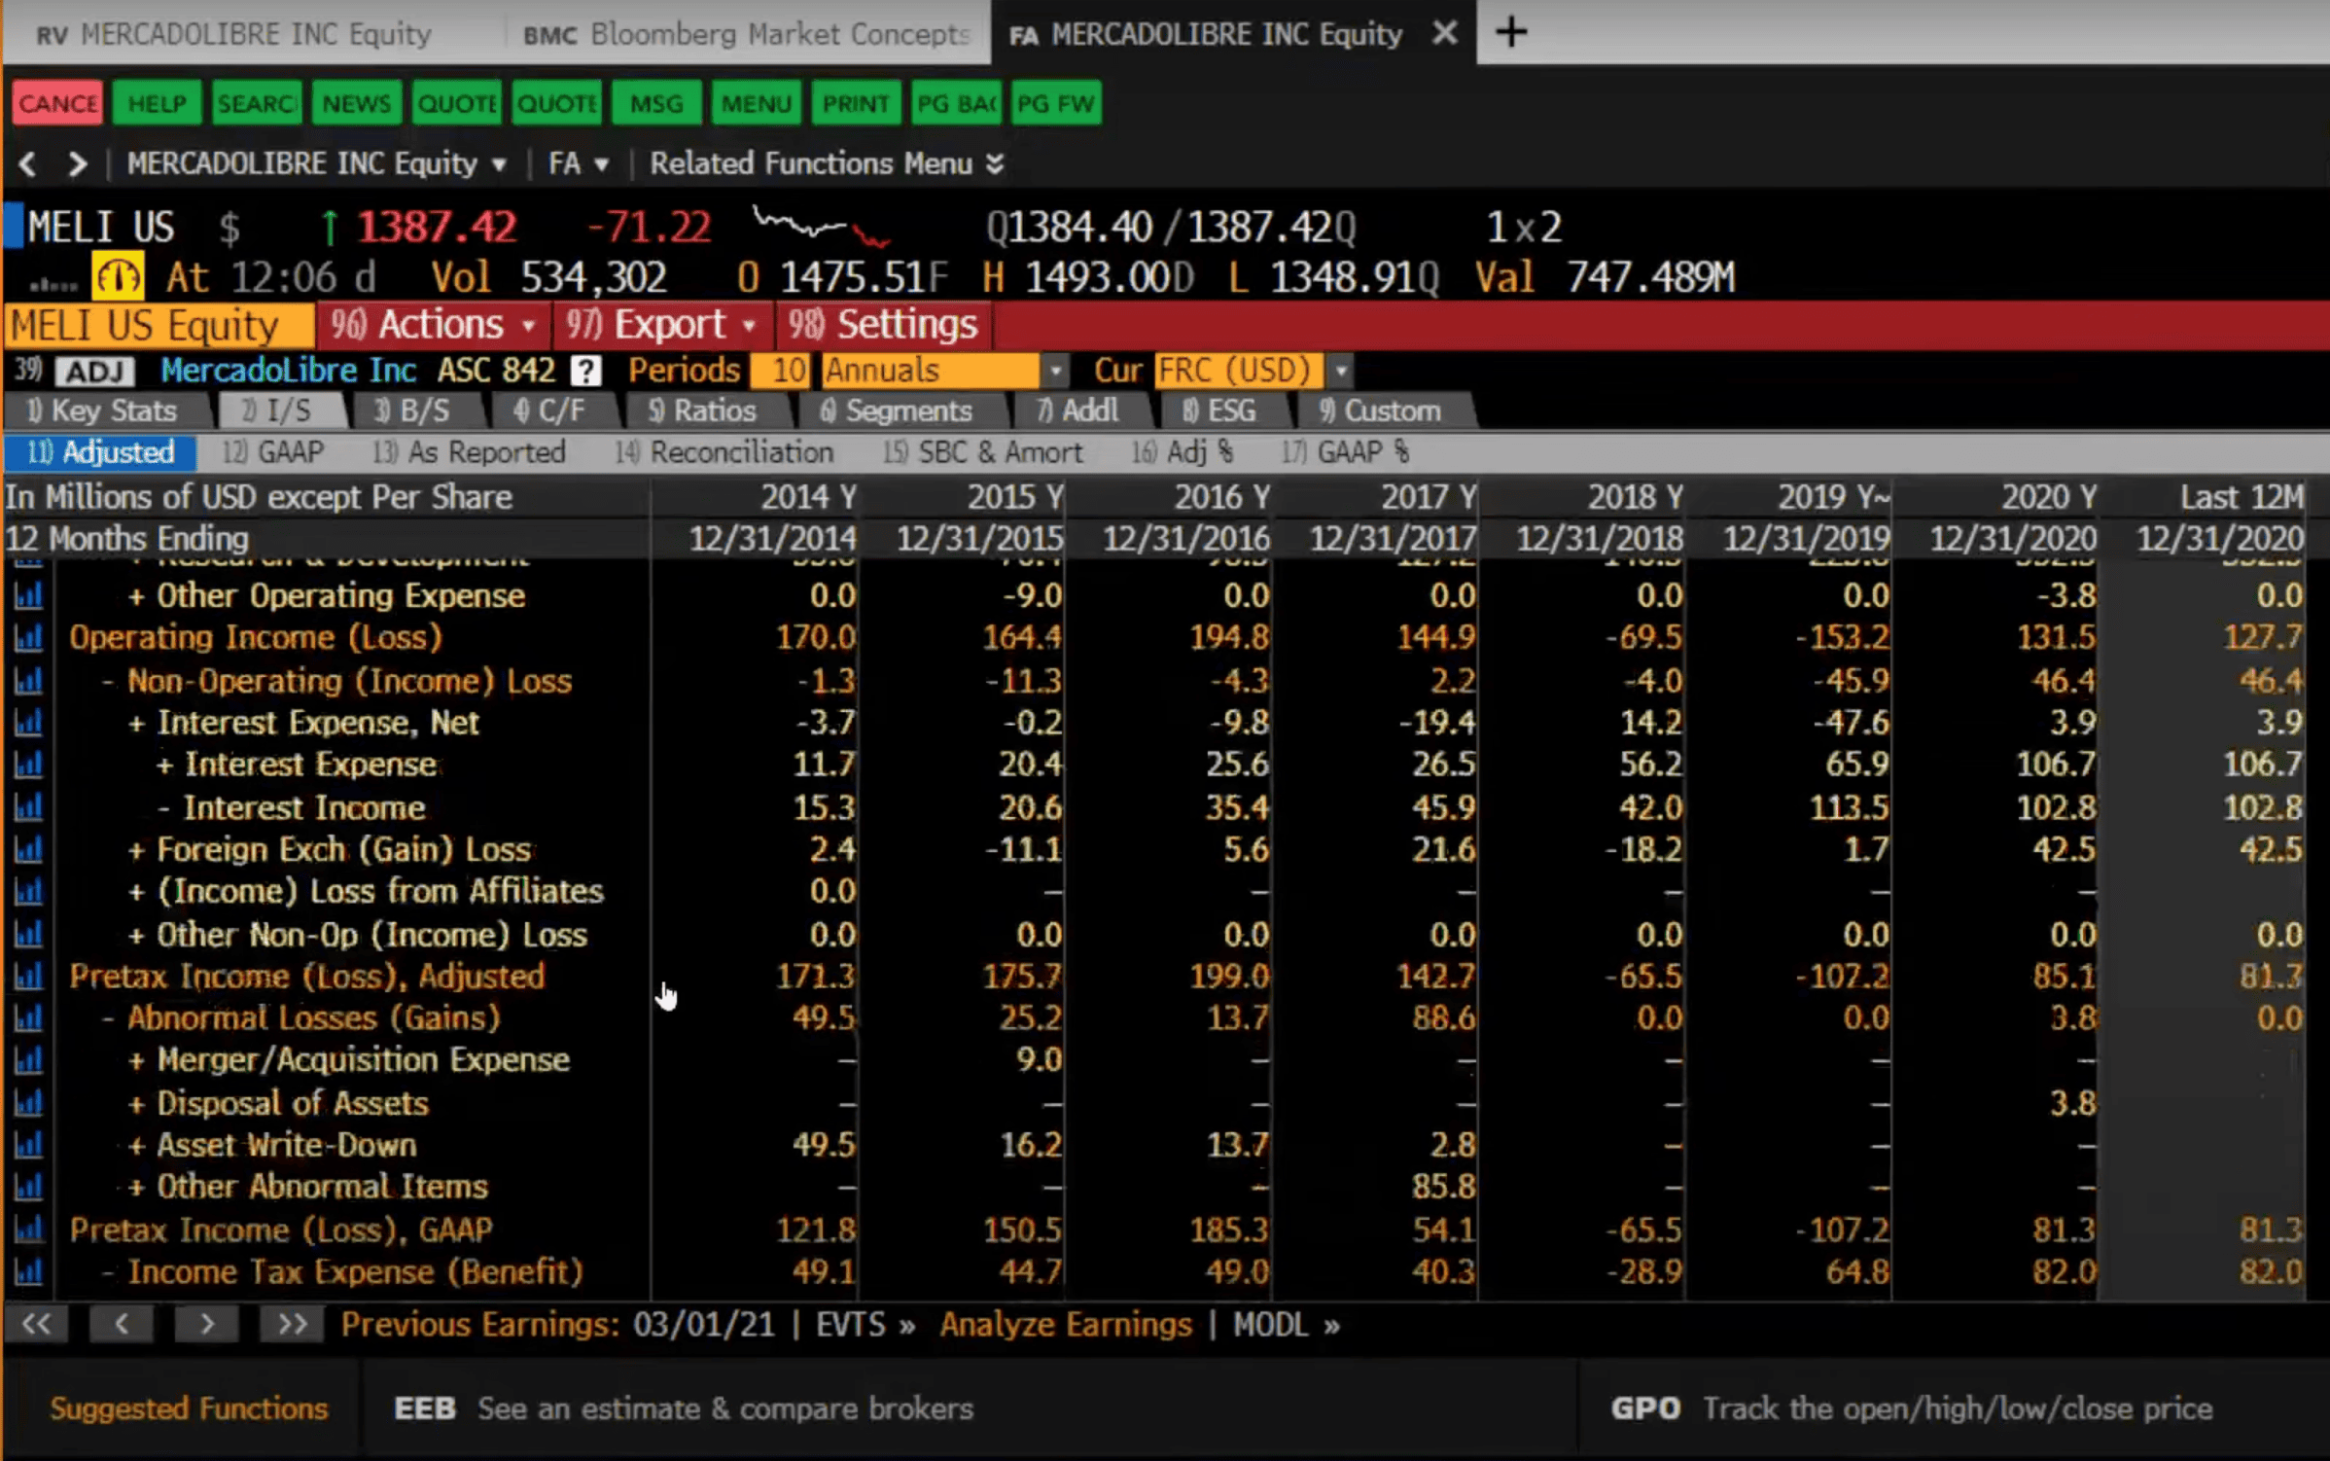Open the RV MERCADOLIBRE INC Equity window tab
Image resolution: width=2330 pixels, height=1461 pixels.
tap(233, 35)
